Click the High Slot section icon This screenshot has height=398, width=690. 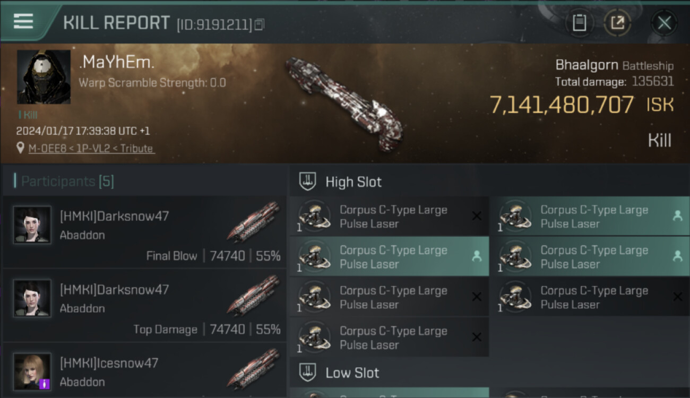[308, 181]
